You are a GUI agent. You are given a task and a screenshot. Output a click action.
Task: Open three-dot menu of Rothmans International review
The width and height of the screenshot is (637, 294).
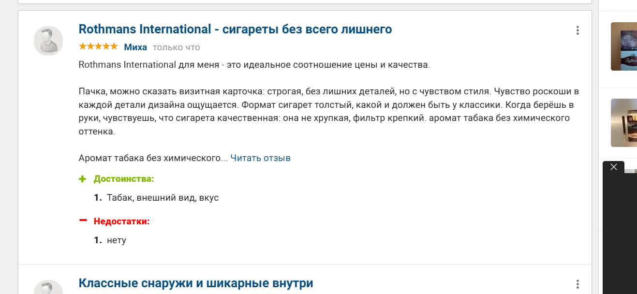point(578,30)
